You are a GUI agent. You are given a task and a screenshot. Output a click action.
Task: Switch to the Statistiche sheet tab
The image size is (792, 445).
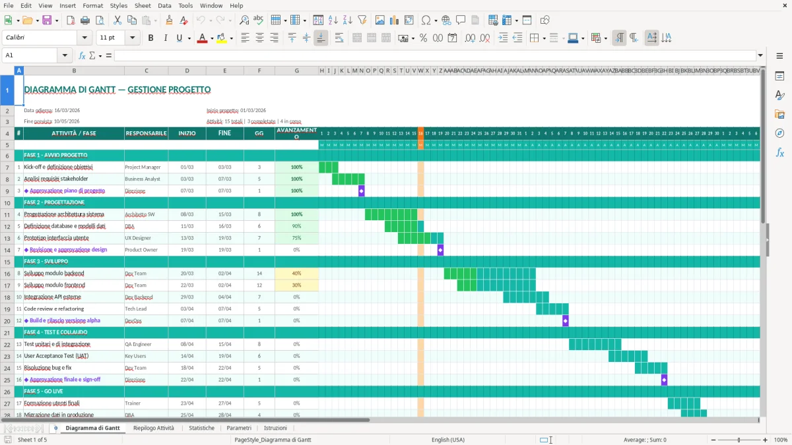pyautogui.click(x=201, y=428)
